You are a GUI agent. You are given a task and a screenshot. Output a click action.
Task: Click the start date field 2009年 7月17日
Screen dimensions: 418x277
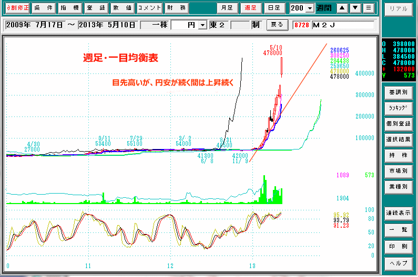tap(35, 25)
